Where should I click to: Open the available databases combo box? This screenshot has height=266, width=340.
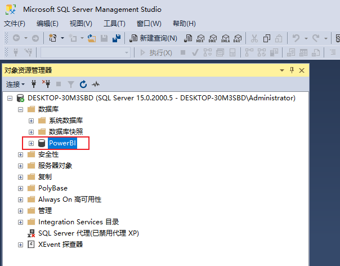click(86, 52)
